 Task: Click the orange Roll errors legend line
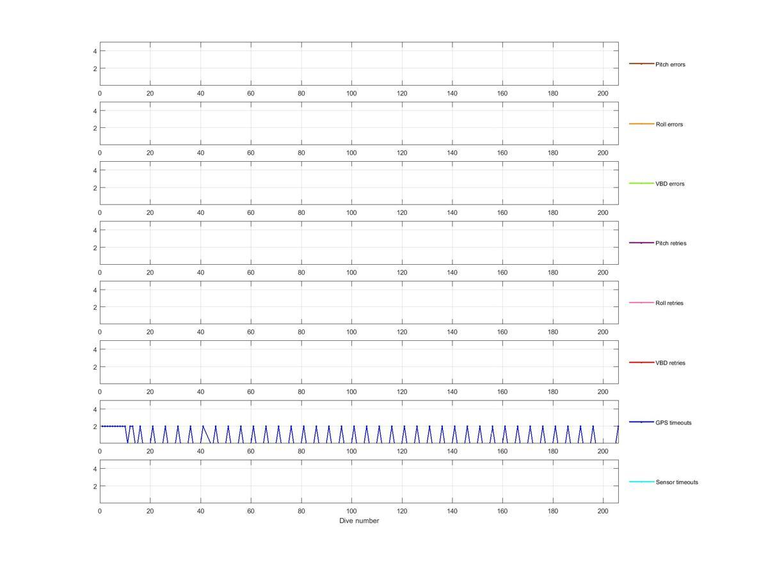point(641,123)
